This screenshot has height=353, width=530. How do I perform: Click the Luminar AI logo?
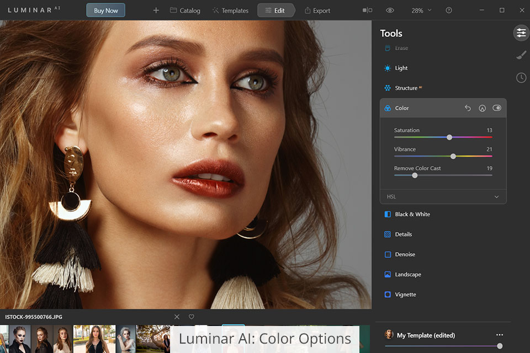[x=34, y=10]
